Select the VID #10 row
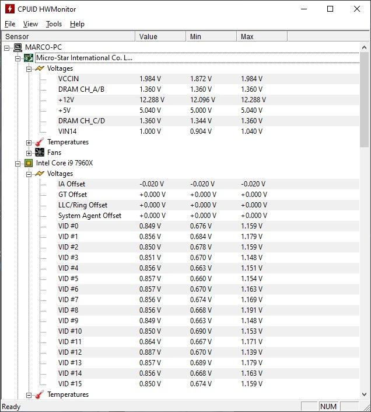Screen dimensions: 371x412 208,331
